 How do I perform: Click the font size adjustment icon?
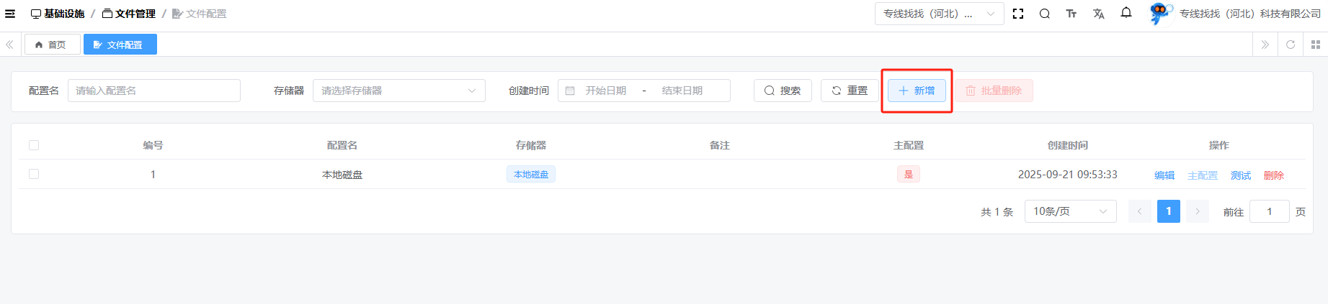[x=1071, y=14]
